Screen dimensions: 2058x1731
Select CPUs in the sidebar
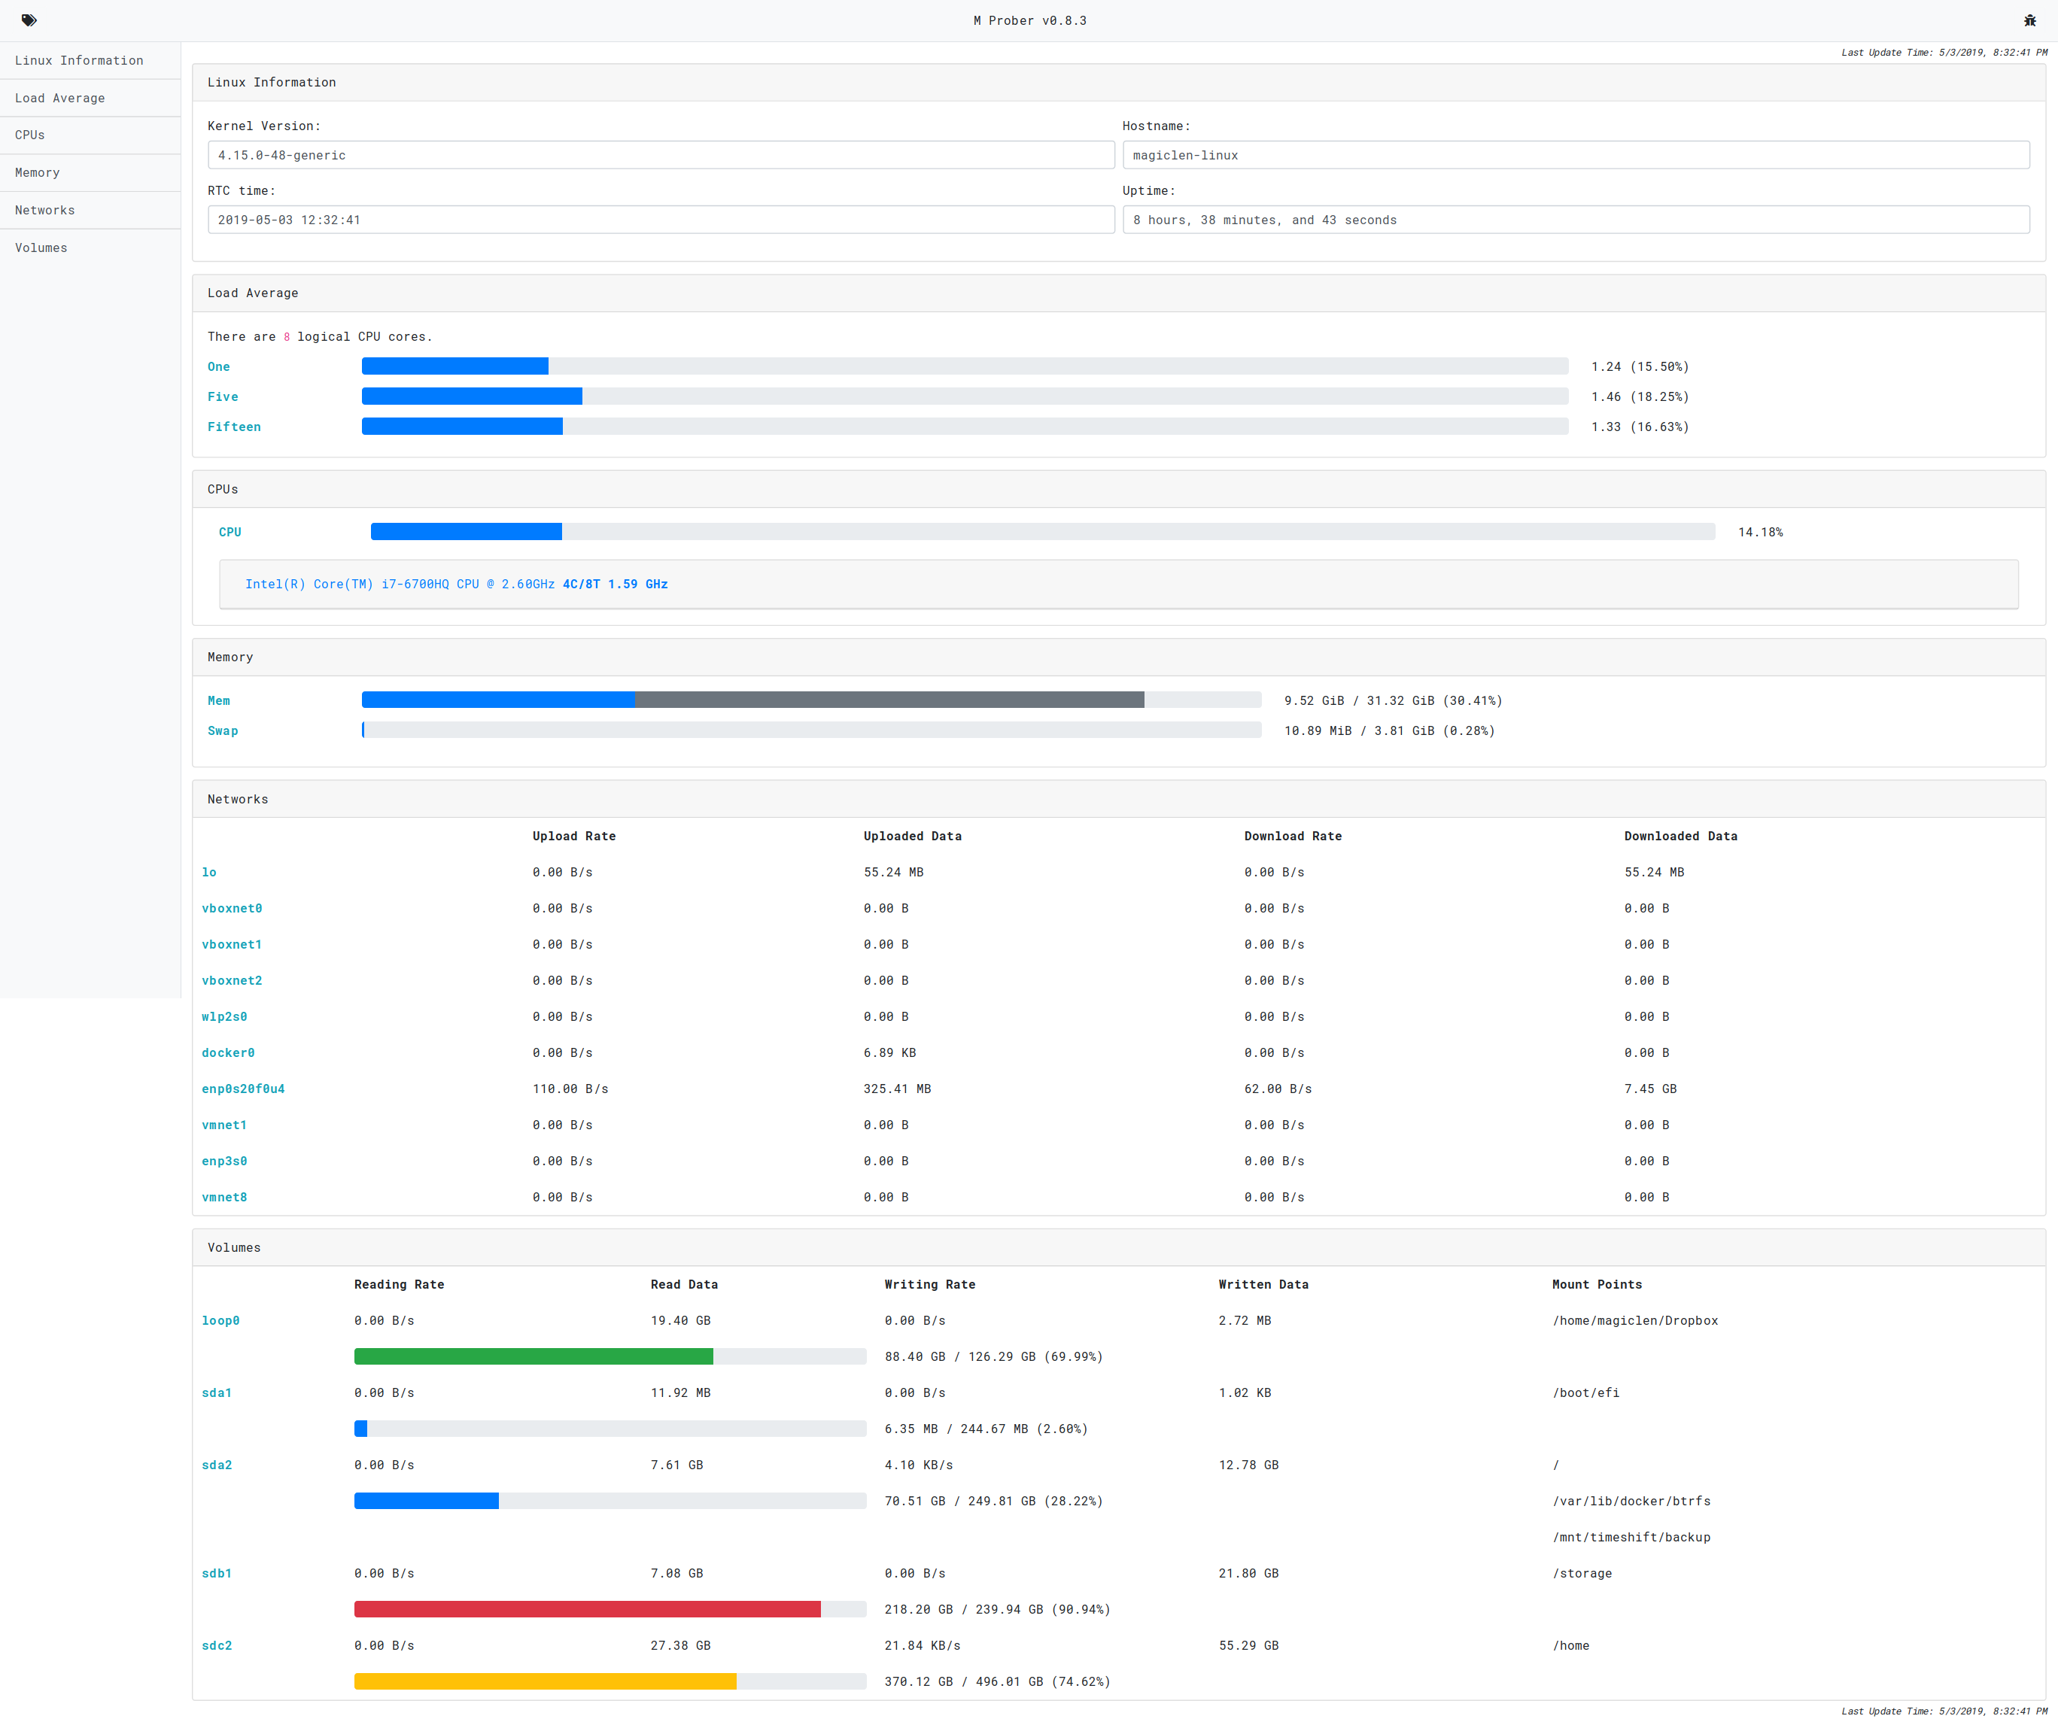point(90,135)
